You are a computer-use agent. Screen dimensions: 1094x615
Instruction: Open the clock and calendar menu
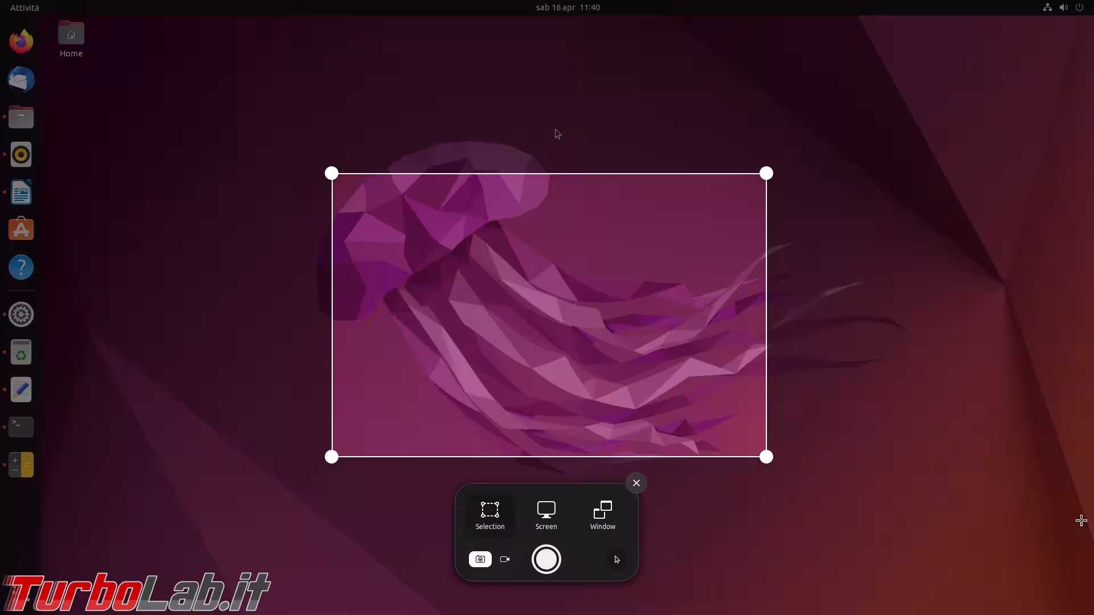click(568, 7)
